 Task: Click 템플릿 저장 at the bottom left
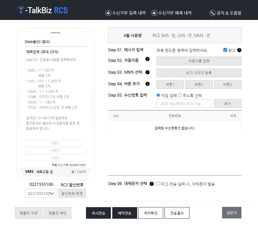pos(28,213)
